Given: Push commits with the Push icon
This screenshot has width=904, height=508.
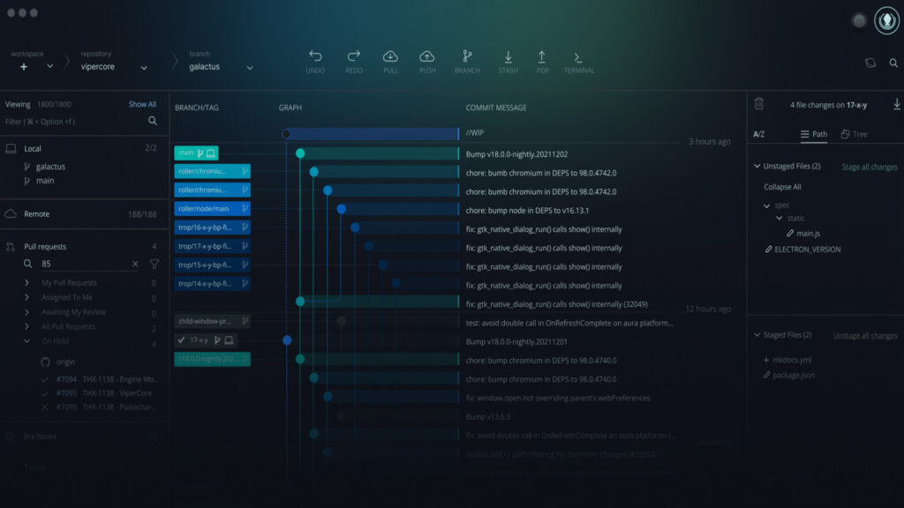Looking at the screenshot, I should [427, 57].
